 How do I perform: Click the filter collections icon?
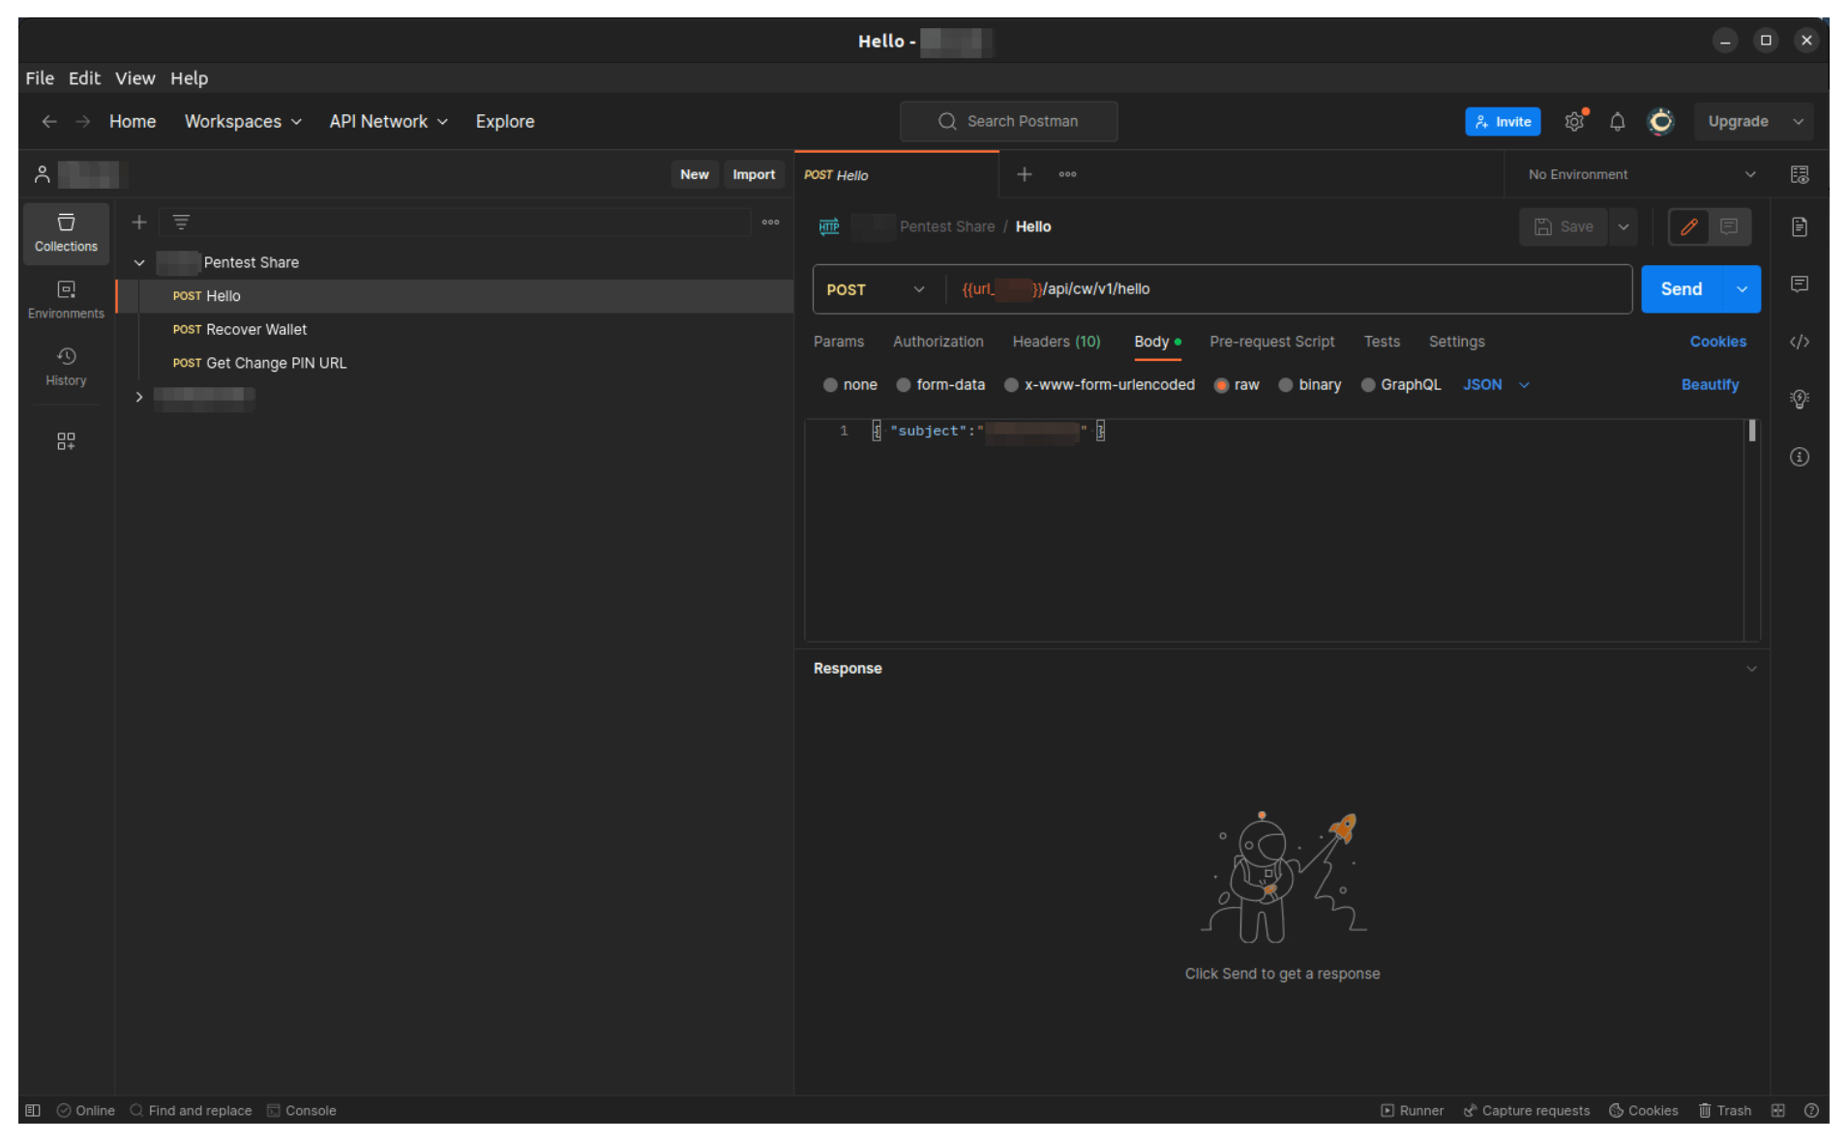[x=181, y=223]
